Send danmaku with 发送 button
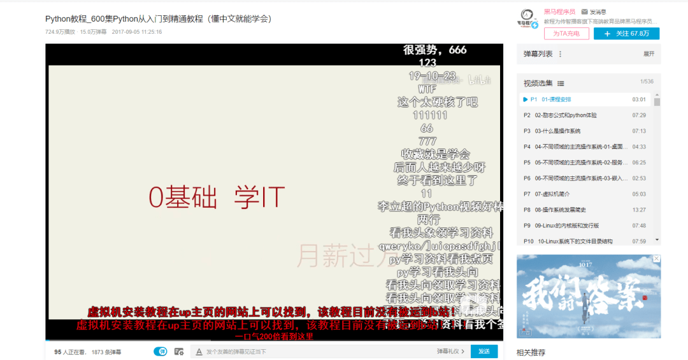This screenshot has height=360, width=688. [x=484, y=352]
